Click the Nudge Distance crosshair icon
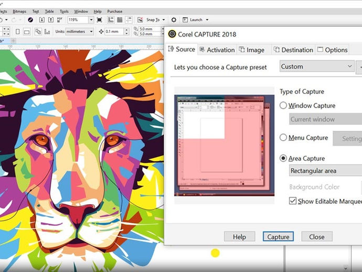 (x=101, y=32)
